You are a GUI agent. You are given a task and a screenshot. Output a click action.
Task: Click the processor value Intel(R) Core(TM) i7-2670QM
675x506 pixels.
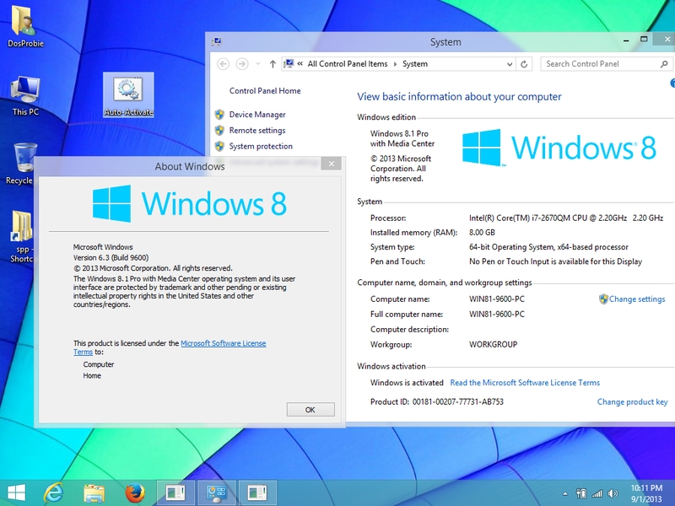pos(566,218)
